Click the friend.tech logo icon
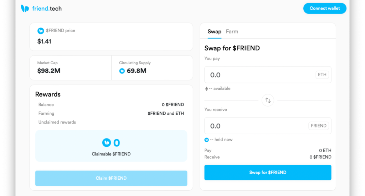The image size is (365, 196). [25, 9]
